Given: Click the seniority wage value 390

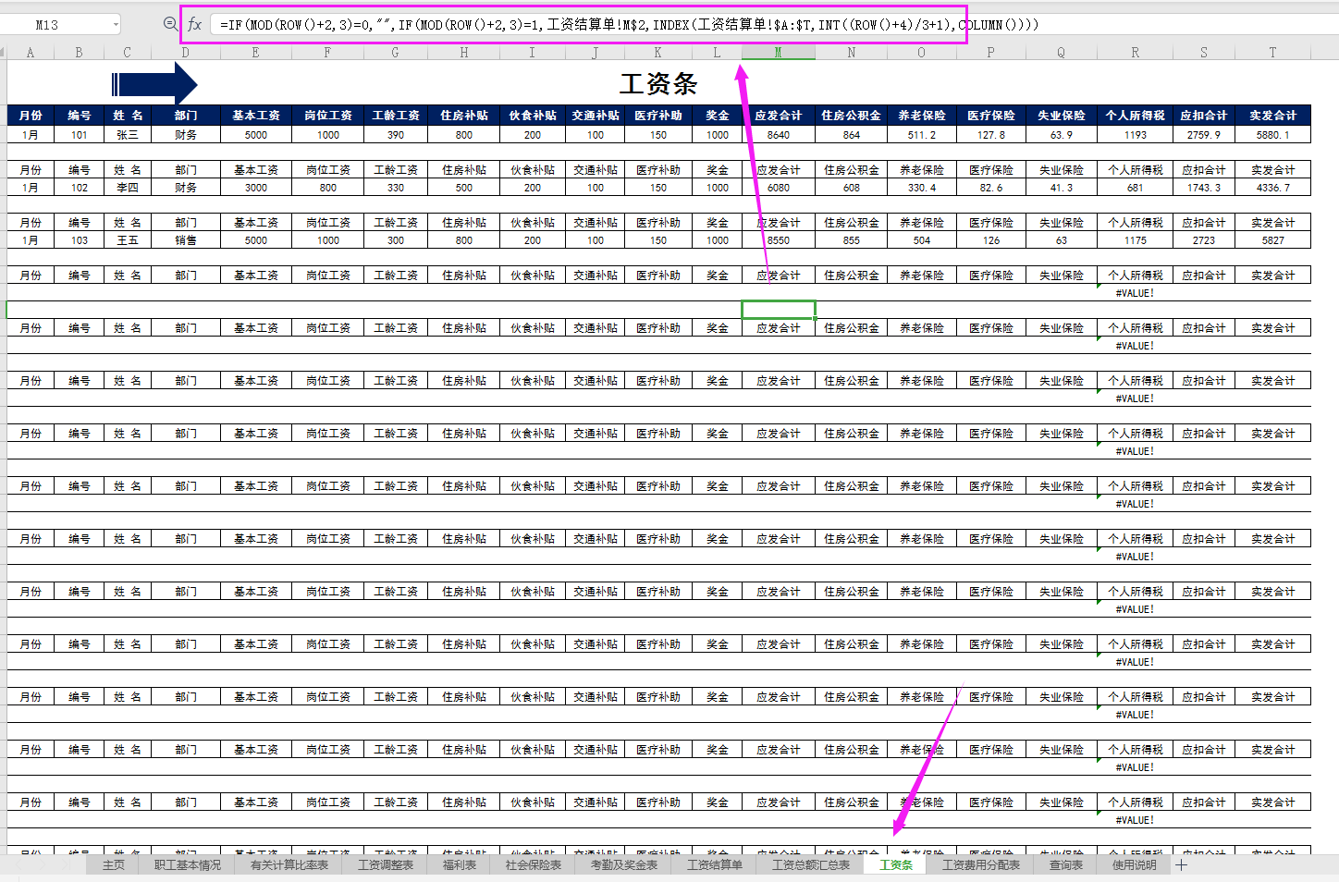Looking at the screenshot, I should pos(396,135).
